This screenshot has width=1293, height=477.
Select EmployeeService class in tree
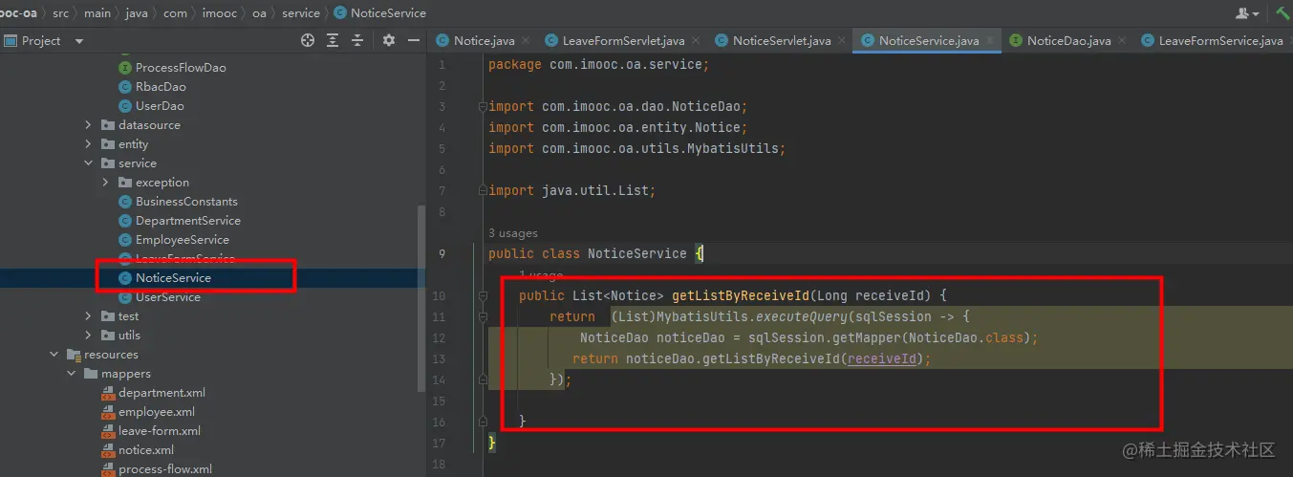(x=183, y=240)
